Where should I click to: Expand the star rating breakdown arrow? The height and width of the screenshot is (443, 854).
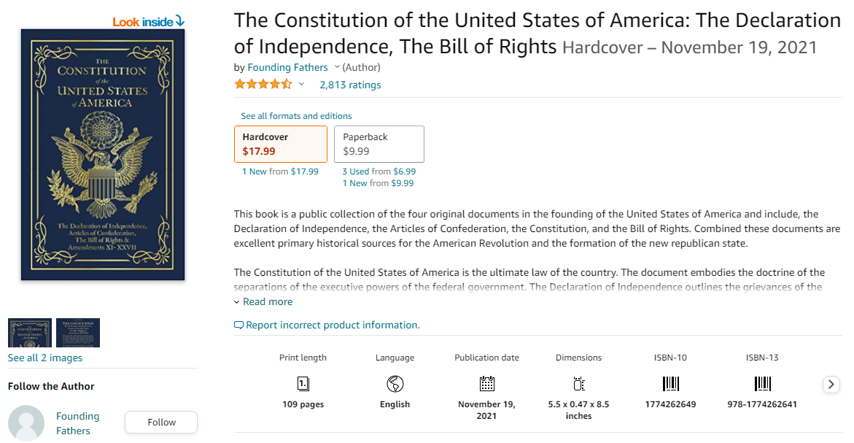(301, 85)
